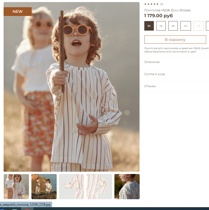This screenshot has height=210, width=209.
Task: Click the third rating star
Action: tap(152, 4)
